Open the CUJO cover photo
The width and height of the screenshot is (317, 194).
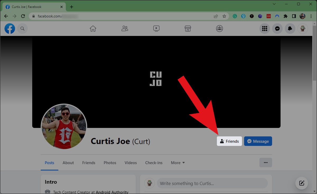(156, 82)
